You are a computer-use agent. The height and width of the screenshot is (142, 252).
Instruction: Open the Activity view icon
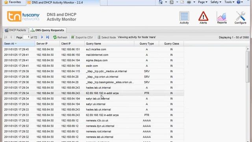point(184,18)
